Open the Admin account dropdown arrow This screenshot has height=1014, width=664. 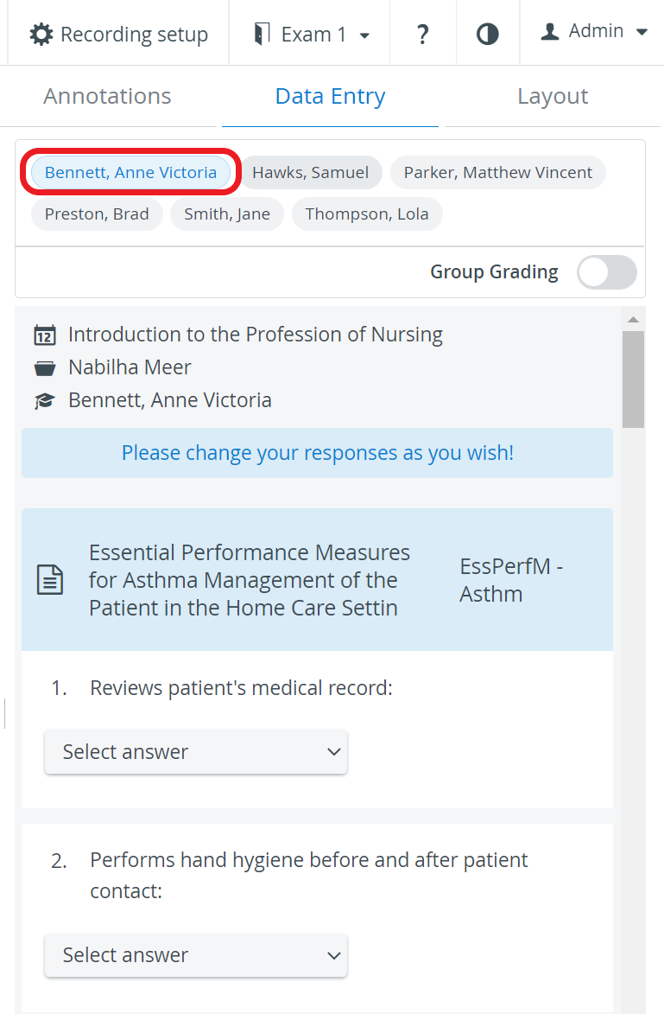point(642,32)
